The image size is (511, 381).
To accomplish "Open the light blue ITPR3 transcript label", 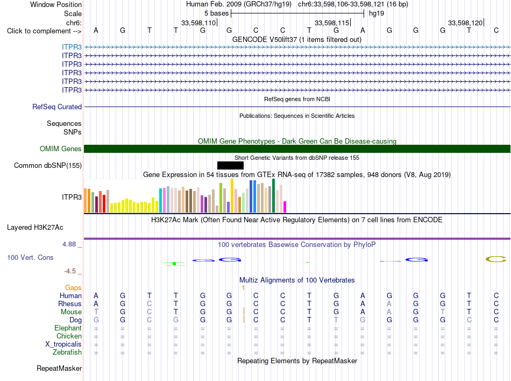I will pos(72,47).
